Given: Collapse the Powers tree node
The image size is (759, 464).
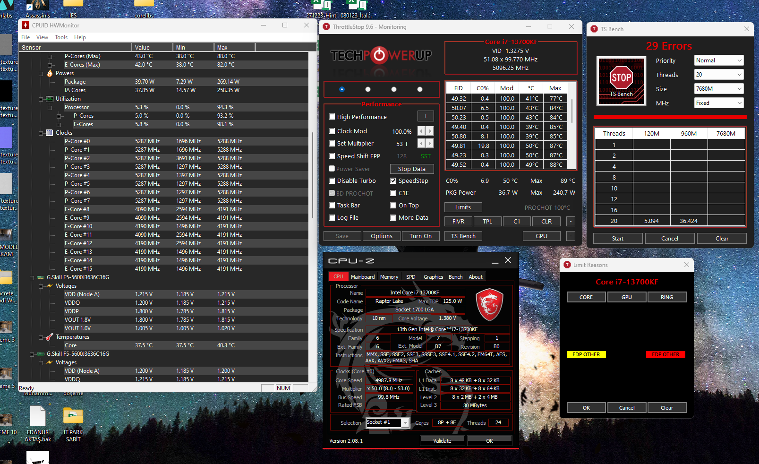Looking at the screenshot, I should tap(41, 73).
